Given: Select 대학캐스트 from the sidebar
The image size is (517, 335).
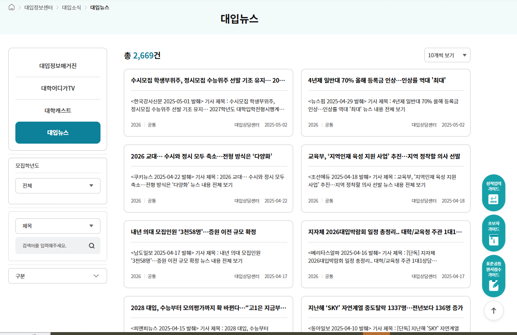Looking at the screenshot, I should 58,110.
